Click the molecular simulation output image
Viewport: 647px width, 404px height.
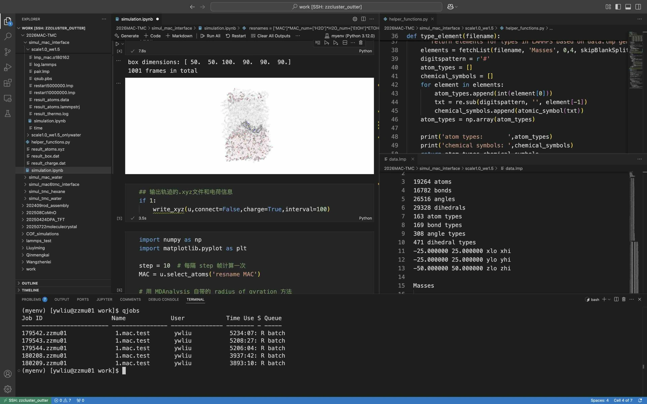coord(249,126)
